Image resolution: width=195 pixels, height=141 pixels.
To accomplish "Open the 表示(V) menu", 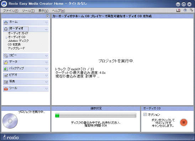I will tap(43, 11).
